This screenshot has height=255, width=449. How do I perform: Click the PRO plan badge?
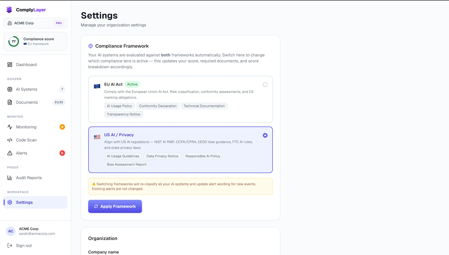click(59, 23)
